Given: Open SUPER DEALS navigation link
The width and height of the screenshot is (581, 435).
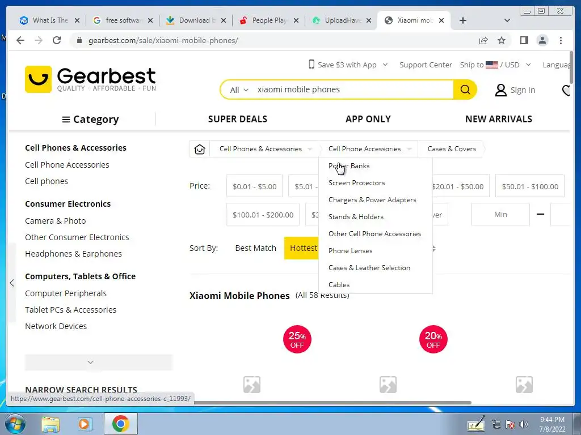Looking at the screenshot, I should tap(238, 119).
